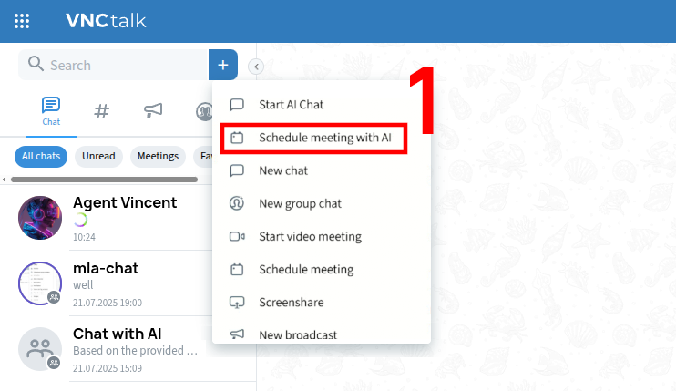Click the horizontal filter scrollbar
Image resolution: width=676 pixels, height=391 pixels.
(x=105, y=180)
